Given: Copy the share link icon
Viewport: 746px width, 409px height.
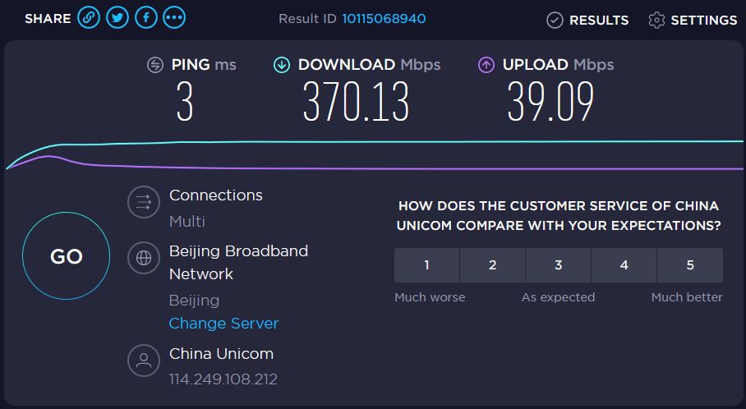Looking at the screenshot, I should [89, 18].
